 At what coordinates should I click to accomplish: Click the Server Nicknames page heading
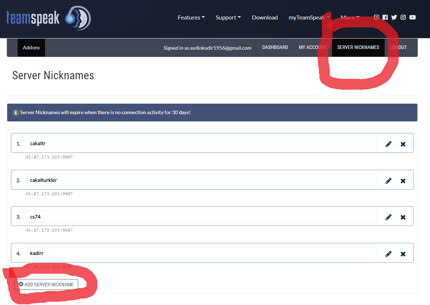coord(53,75)
